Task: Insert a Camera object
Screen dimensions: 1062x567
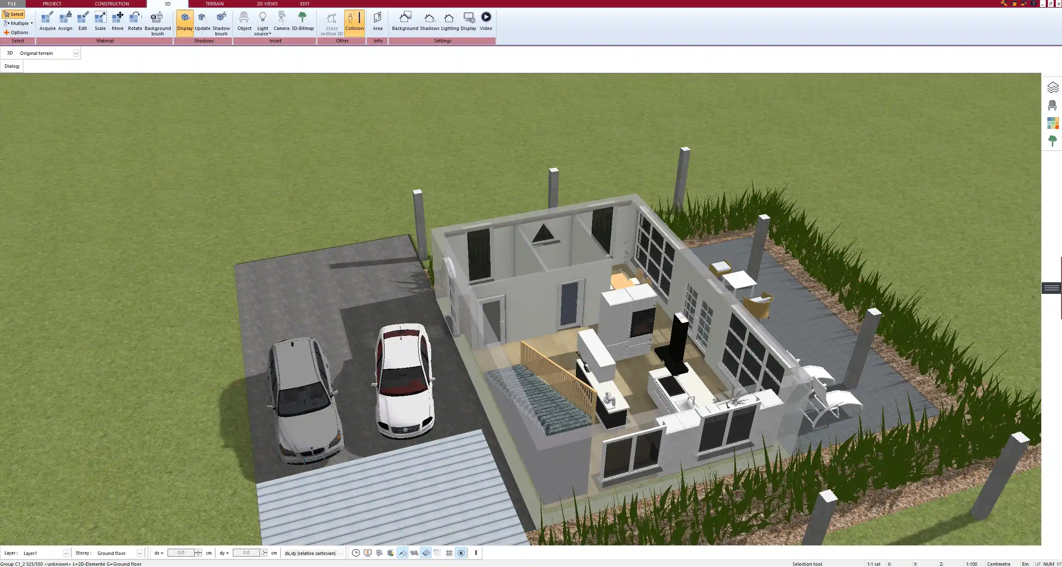Action: click(281, 21)
